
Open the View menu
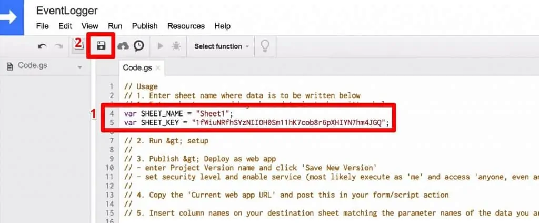[x=89, y=26]
